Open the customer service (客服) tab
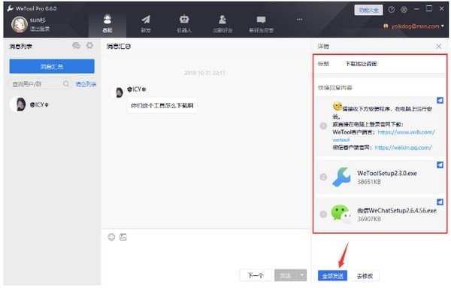 click(x=107, y=23)
